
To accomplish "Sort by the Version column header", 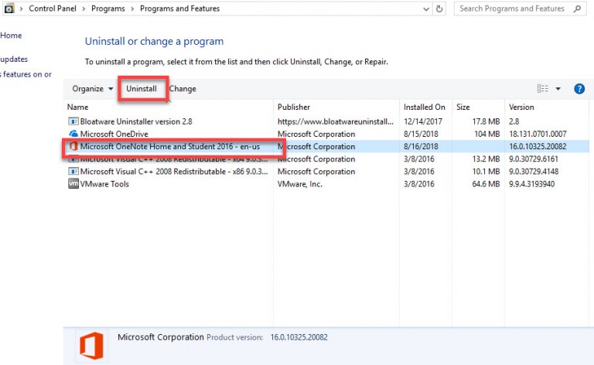I will [x=521, y=107].
